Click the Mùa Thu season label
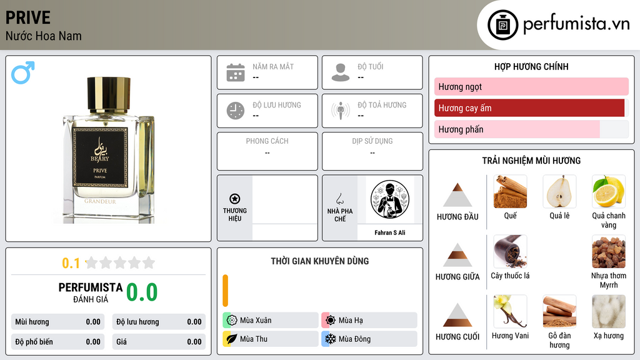 pos(254,339)
